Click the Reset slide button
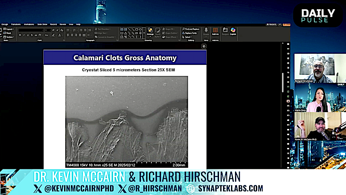This screenshot has height=195, width=346. [x=8, y=33]
